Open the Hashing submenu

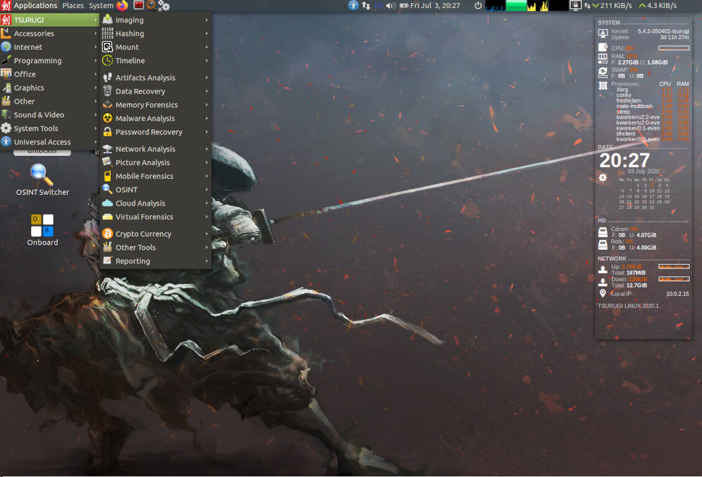click(155, 34)
